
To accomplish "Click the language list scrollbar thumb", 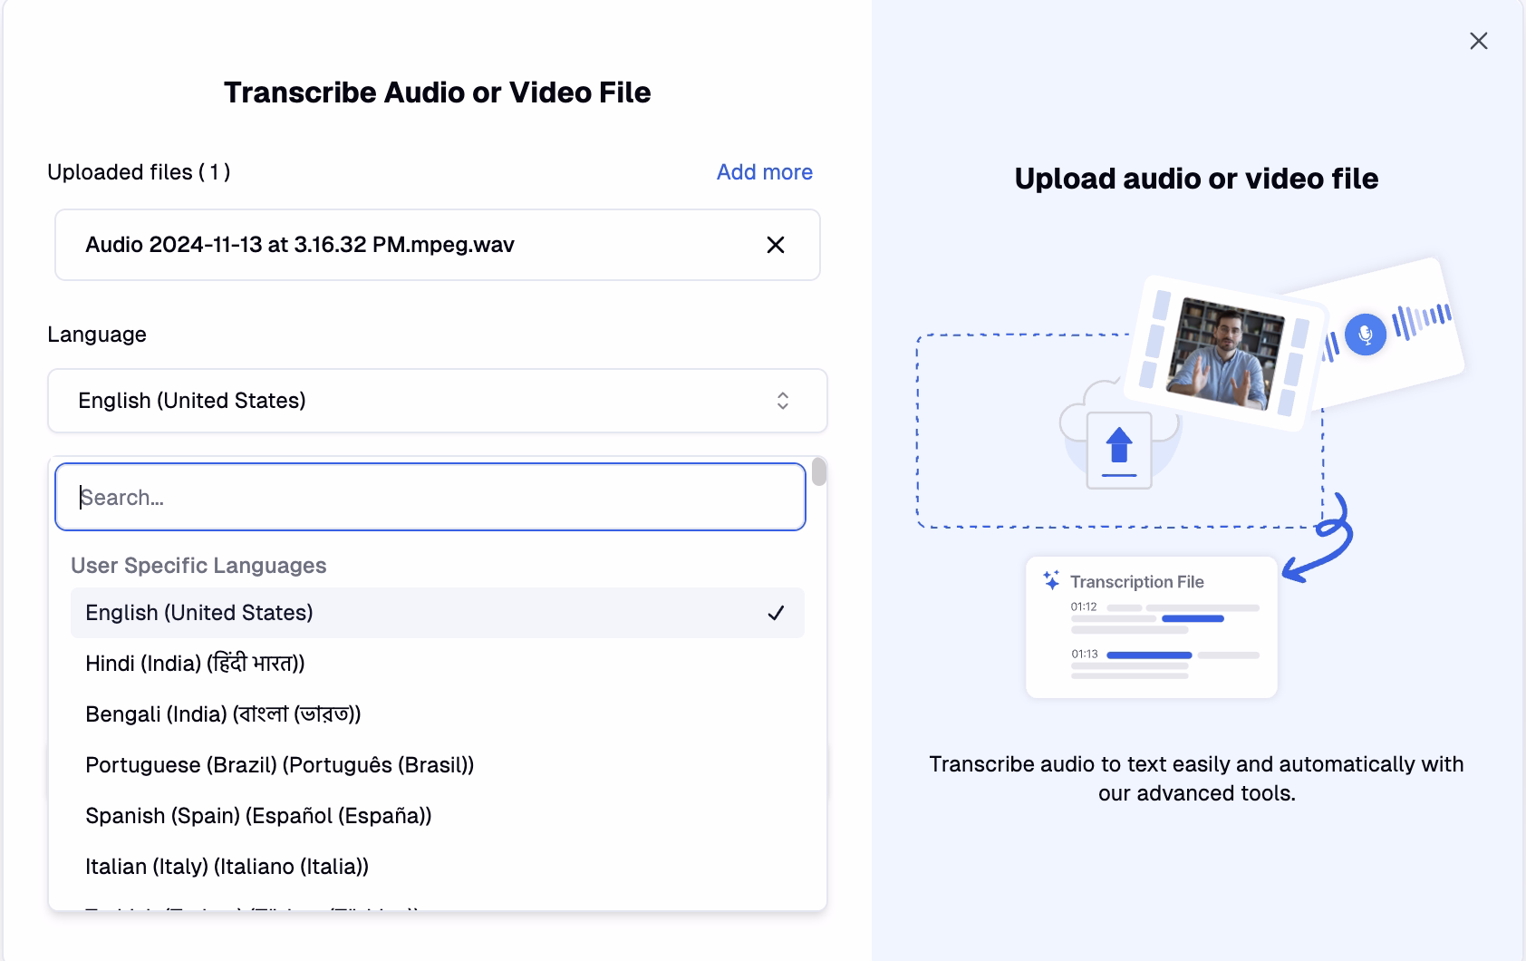I will (818, 472).
